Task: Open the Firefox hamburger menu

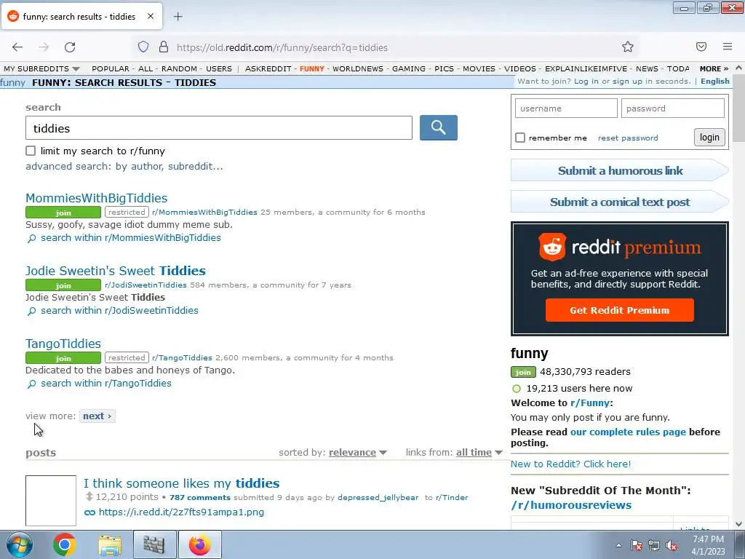Action: (x=728, y=47)
